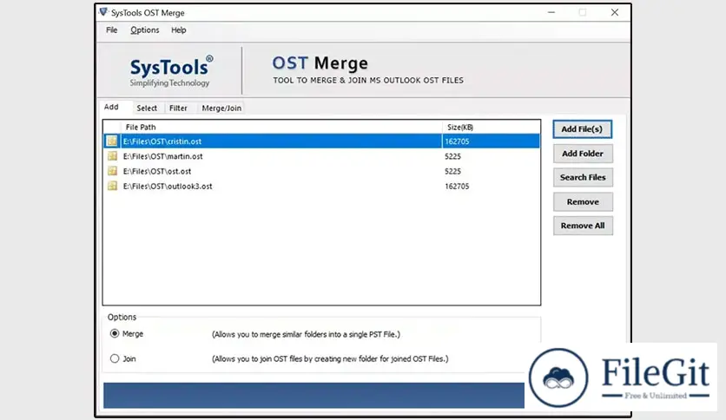The image size is (726, 420).
Task: Select the Merge radio option
Action: (115, 333)
